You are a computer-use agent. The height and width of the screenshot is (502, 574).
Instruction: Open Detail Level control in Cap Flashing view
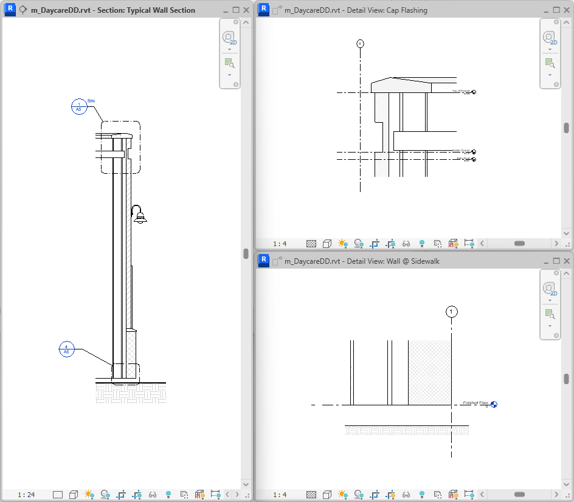pyautogui.click(x=311, y=244)
